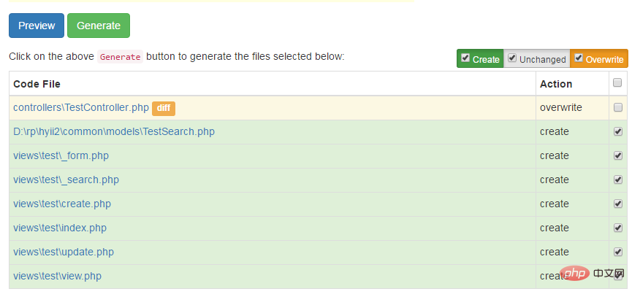The height and width of the screenshot is (297, 632).
Task: Uncheck the _search.php row checkbox
Action: point(618,180)
